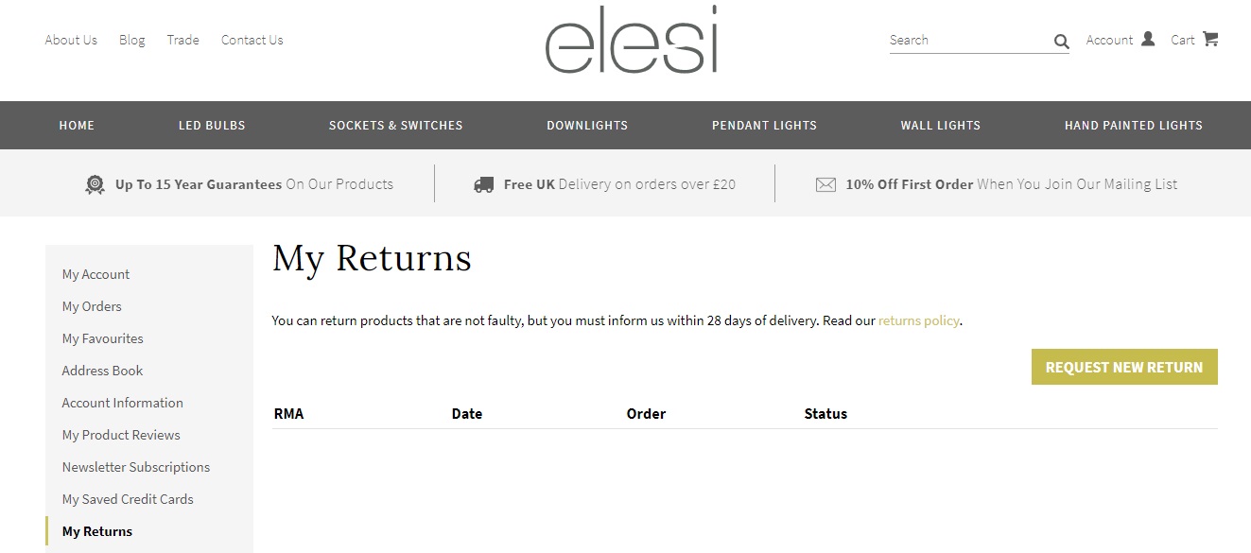Open the Contact Us page

click(252, 40)
